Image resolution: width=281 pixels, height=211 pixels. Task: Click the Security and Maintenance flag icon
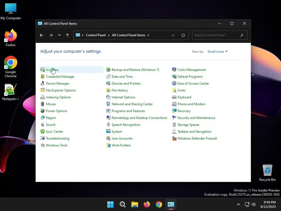(174, 118)
